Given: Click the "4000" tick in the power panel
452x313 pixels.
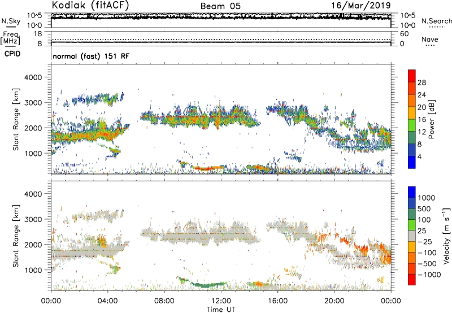Looking at the screenshot, I should tap(33, 77).
